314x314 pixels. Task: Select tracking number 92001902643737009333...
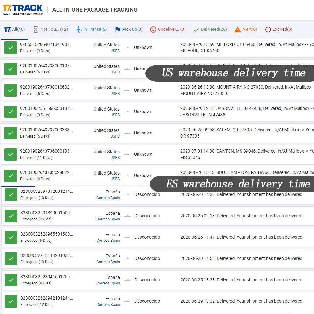pos(46,130)
